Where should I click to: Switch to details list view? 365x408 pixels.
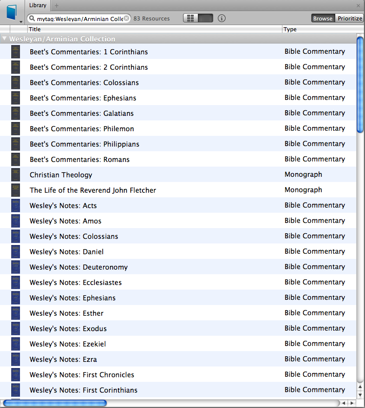(x=206, y=18)
